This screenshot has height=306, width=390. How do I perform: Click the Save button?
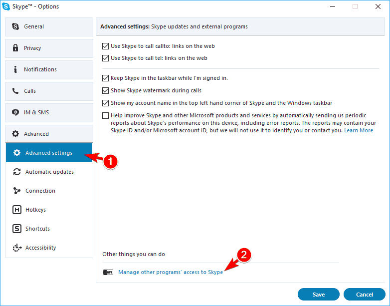pyautogui.click(x=318, y=295)
